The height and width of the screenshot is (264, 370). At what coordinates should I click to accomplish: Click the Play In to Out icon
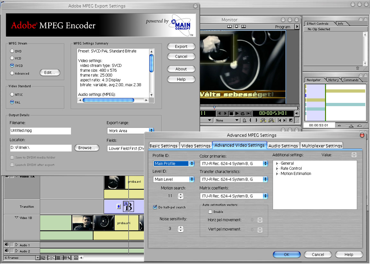coord(249,114)
